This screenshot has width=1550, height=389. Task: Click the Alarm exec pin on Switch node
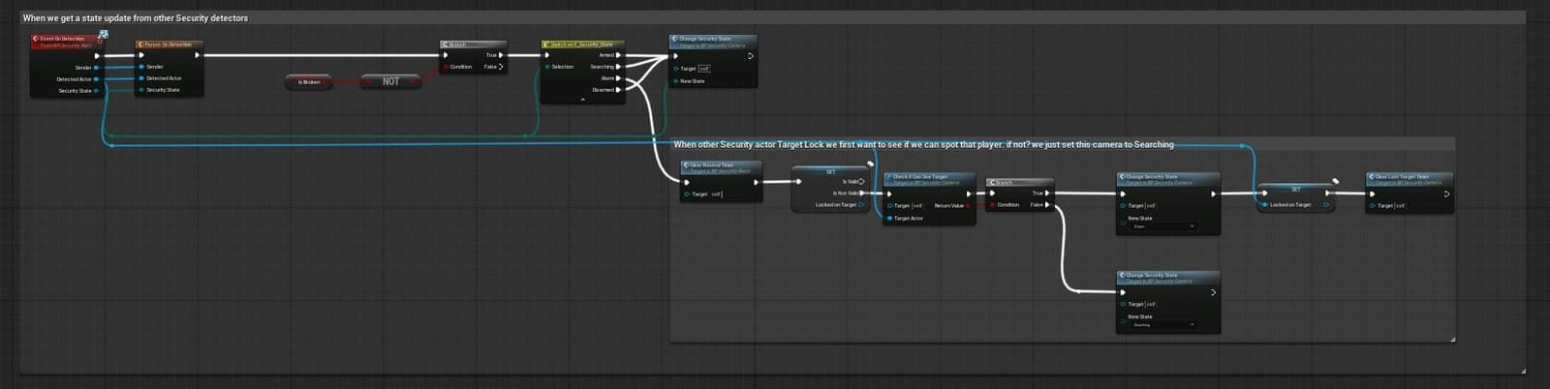pos(618,78)
